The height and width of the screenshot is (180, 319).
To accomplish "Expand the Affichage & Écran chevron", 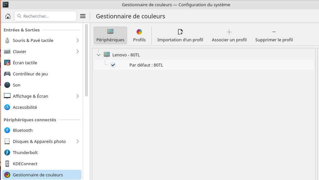I will (x=78, y=96).
